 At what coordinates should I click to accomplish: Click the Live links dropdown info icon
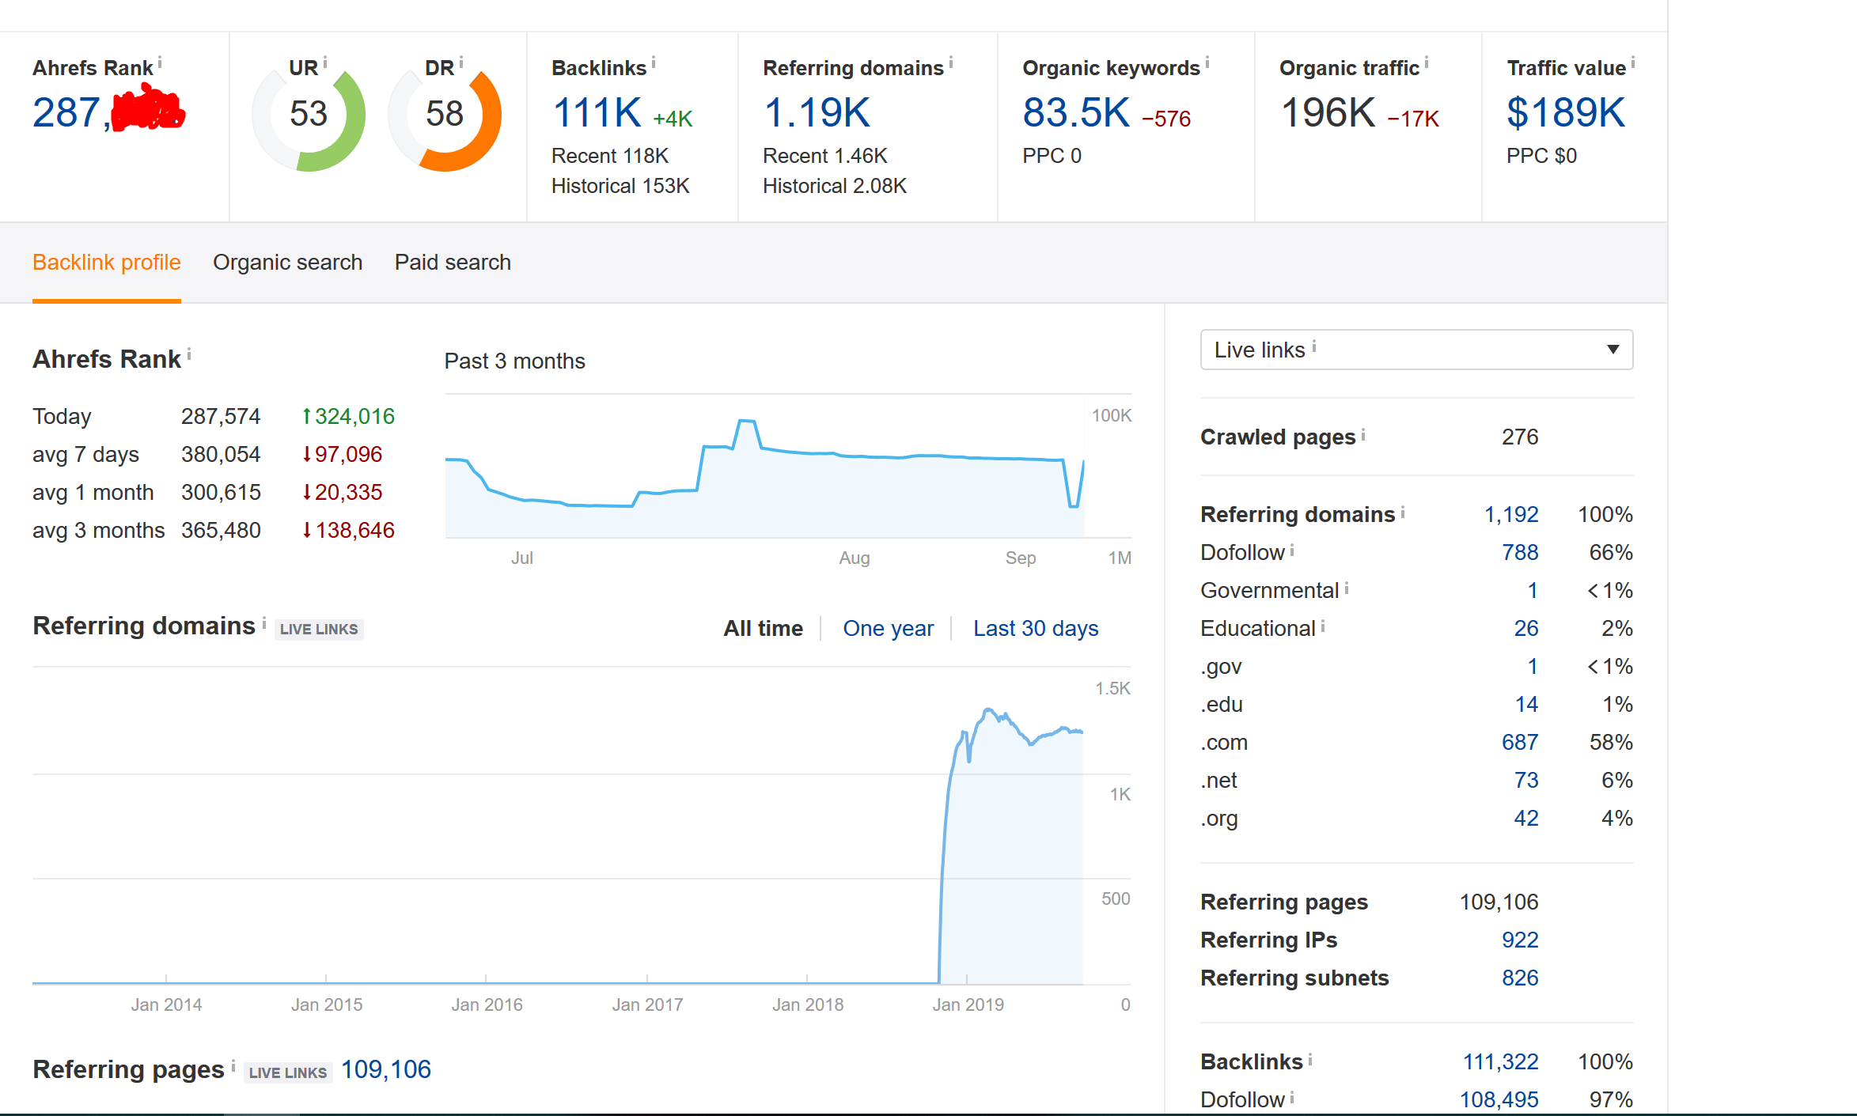(x=1314, y=346)
